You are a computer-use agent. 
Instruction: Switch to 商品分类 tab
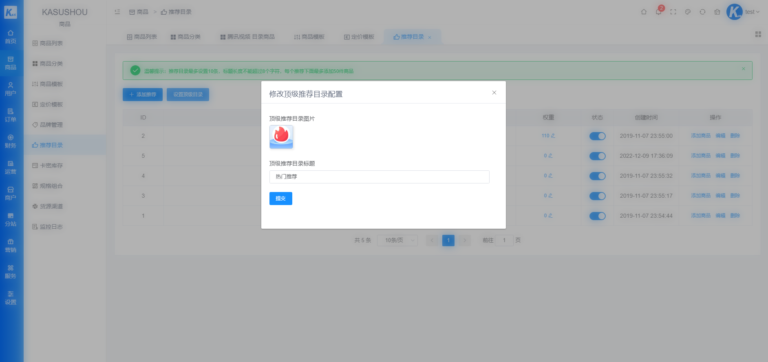[185, 37]
